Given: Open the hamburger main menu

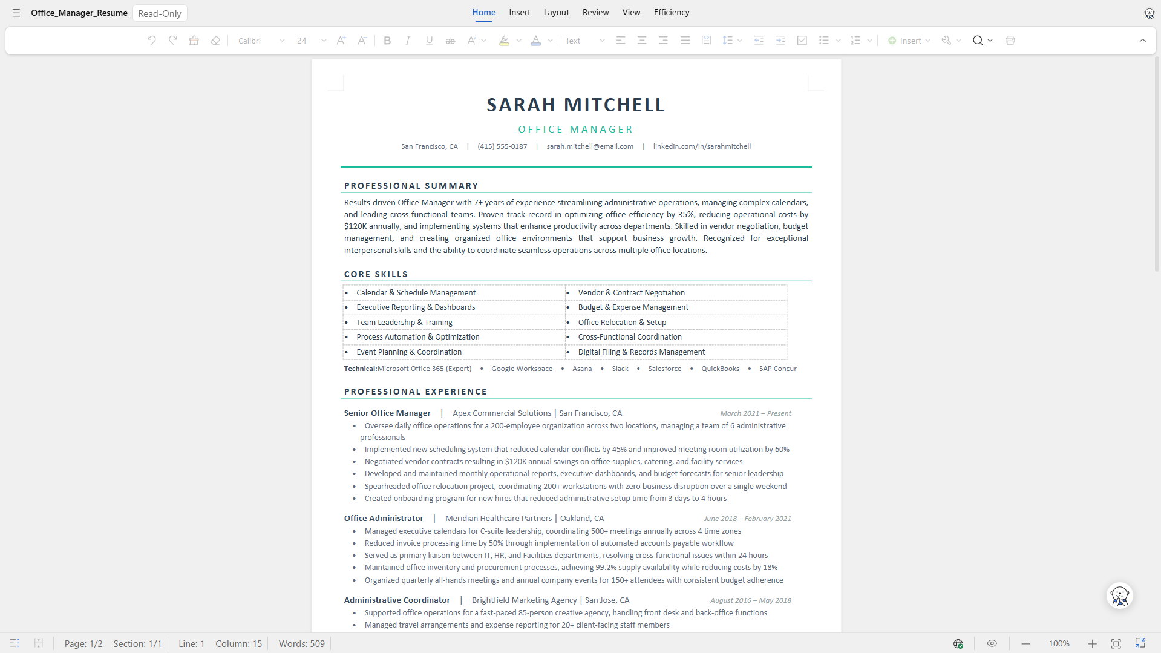Looking at the screenshot, I should click(16, 13).
